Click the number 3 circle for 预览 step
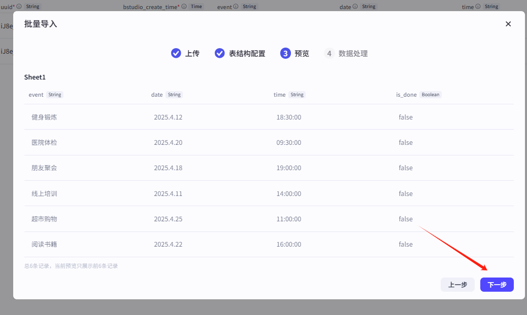Screen dimensions: 527x315 (x=285, y=53)
